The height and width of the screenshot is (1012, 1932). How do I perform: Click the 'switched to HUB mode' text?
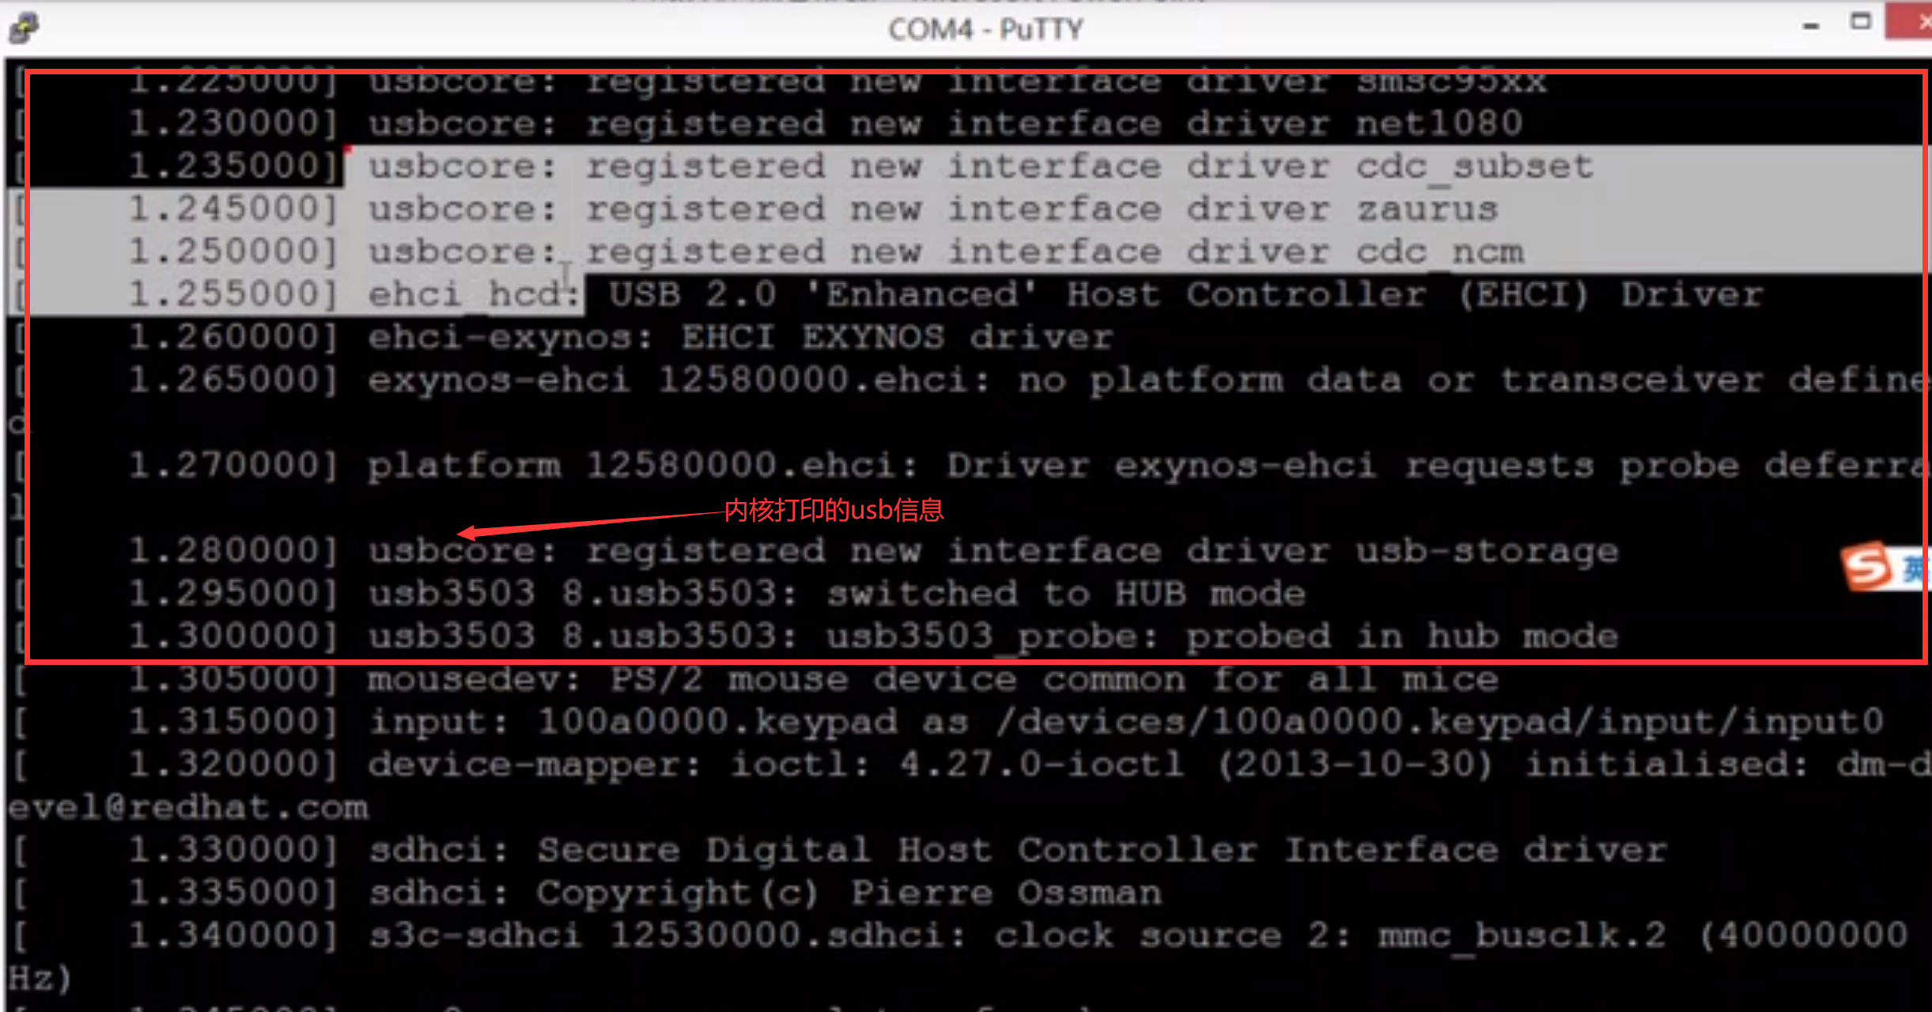coord(1065,594)
